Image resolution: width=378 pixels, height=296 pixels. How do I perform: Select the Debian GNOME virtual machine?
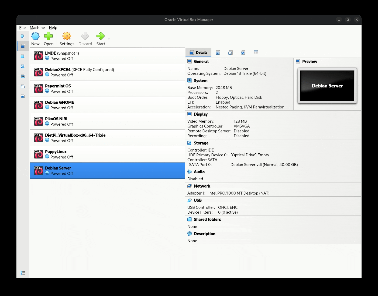[107, 105]
